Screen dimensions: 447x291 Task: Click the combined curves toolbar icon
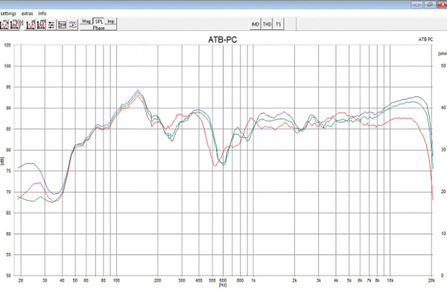click(x=72, y=25)
